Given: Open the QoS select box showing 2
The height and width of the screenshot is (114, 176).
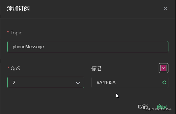Looking at the screenshot, I should click(x=46, y=82).
